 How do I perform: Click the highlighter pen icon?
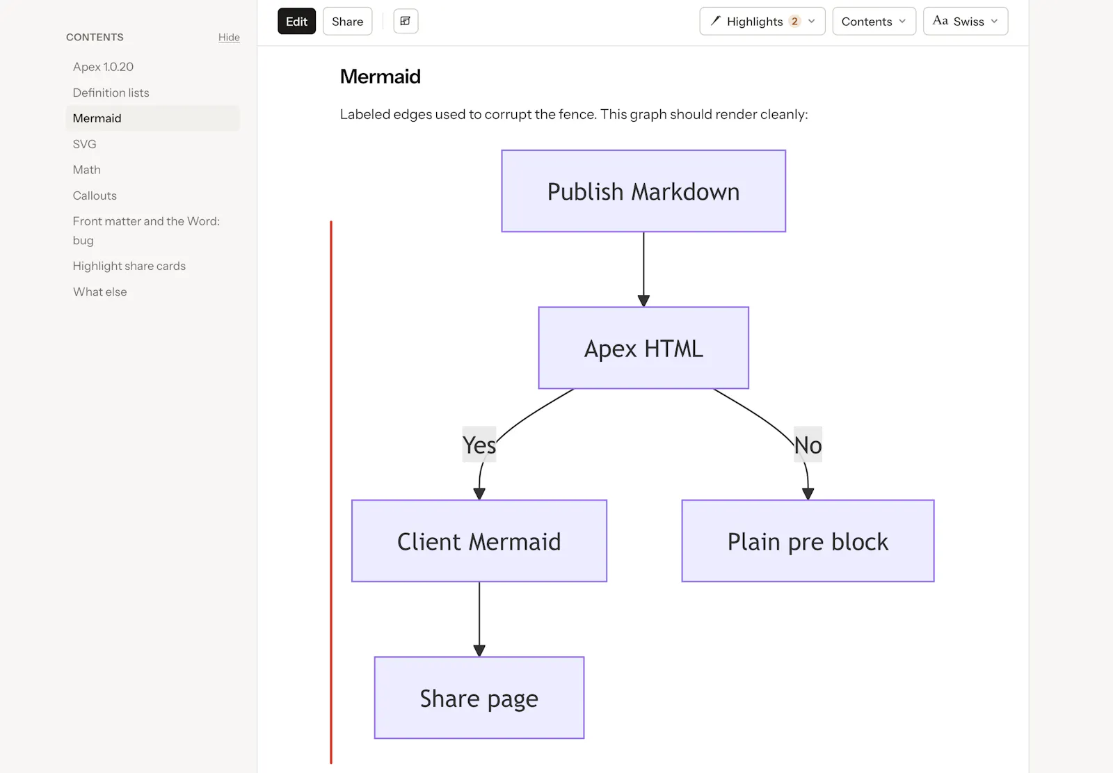pos(715,21)
